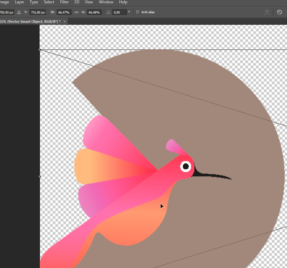Click the rotation field showing 0,00
Screen dimensions: 287x268
coord(119,12)
